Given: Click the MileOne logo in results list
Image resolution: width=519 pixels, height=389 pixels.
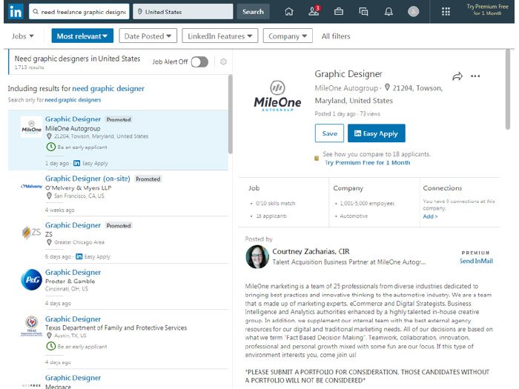Looking at the screenshot, I should pyautogui.click(x=31, y=127).
